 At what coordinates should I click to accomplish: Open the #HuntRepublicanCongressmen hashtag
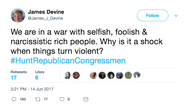[68, 61]
